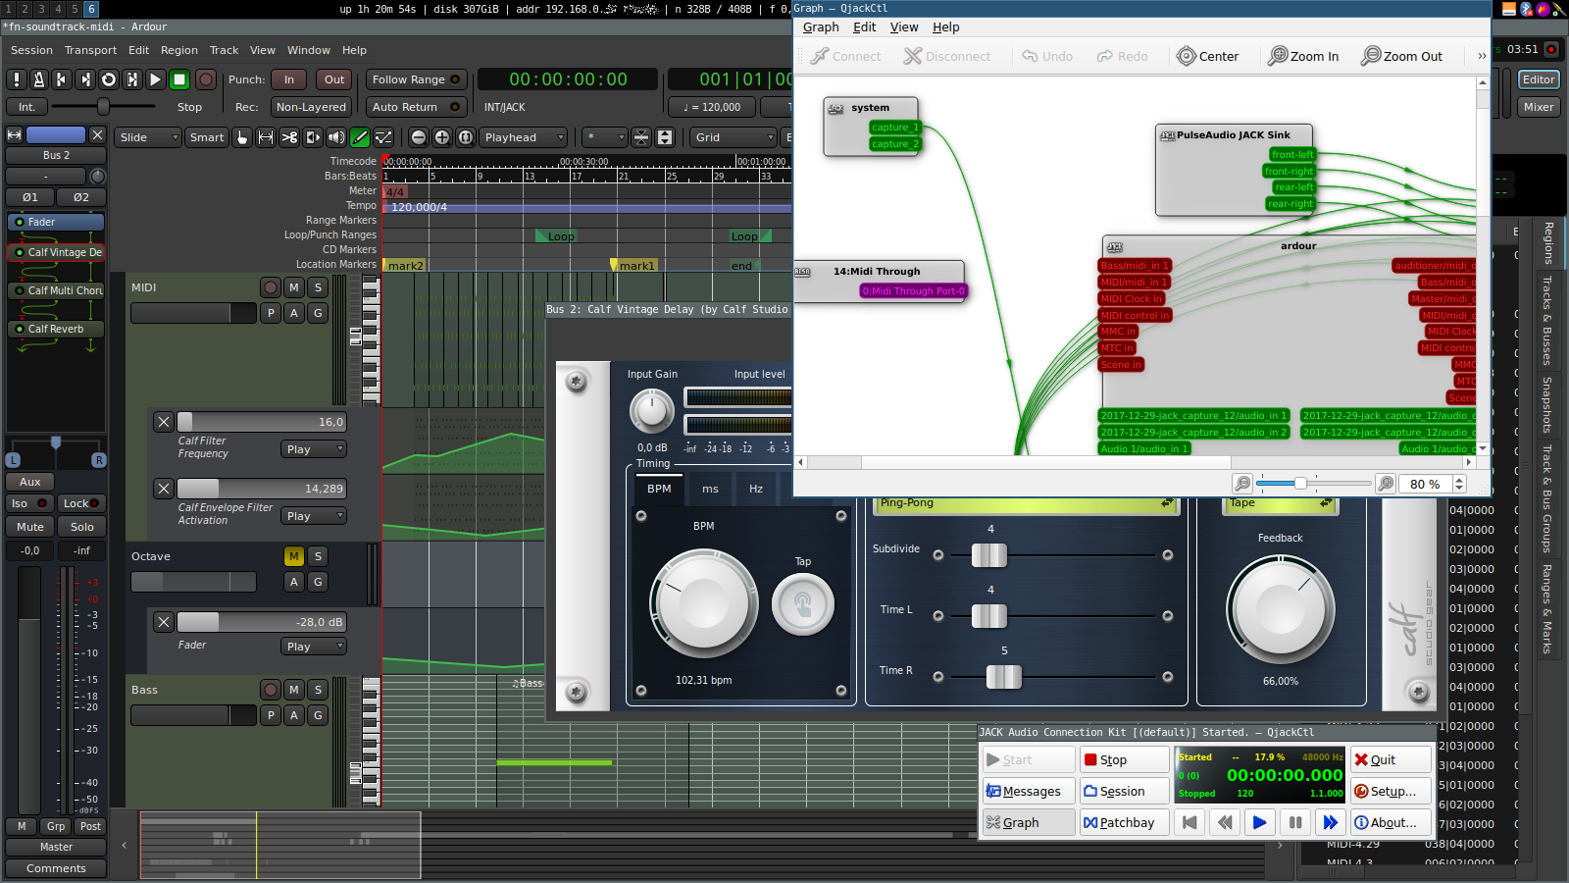Open the Playhead zoom focus dropdown
The width and height of the screenshot is (1569, 883).
525,137
